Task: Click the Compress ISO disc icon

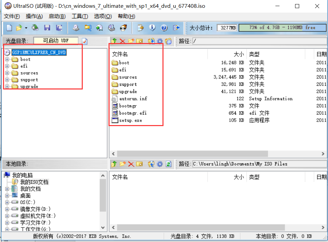Action: pyautogui.click(x=100, y=28)
